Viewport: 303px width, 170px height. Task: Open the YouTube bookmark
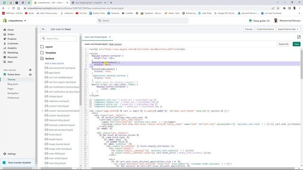[81, 13]
